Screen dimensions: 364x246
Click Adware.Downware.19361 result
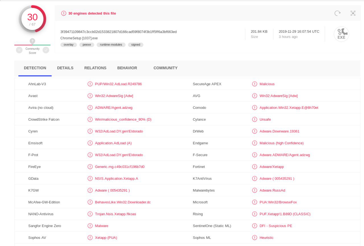click(x=280, y=131)
